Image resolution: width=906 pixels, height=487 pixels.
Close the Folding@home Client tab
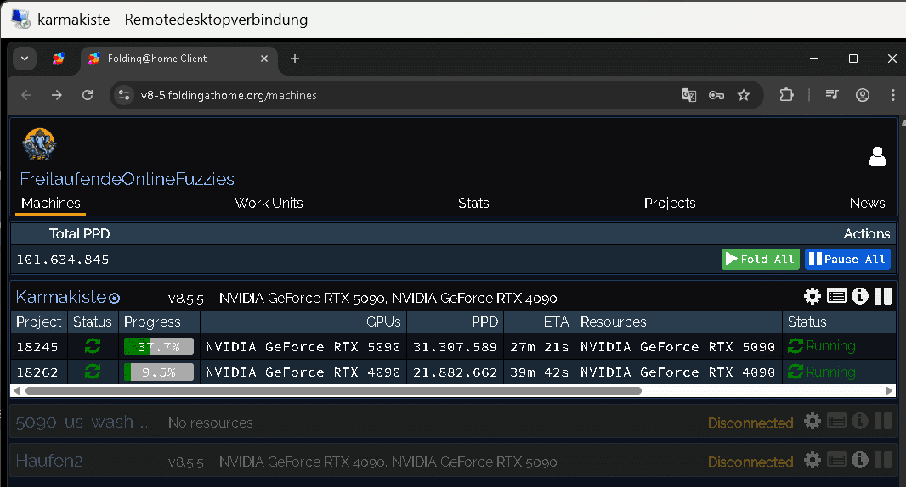pos(264,59)
